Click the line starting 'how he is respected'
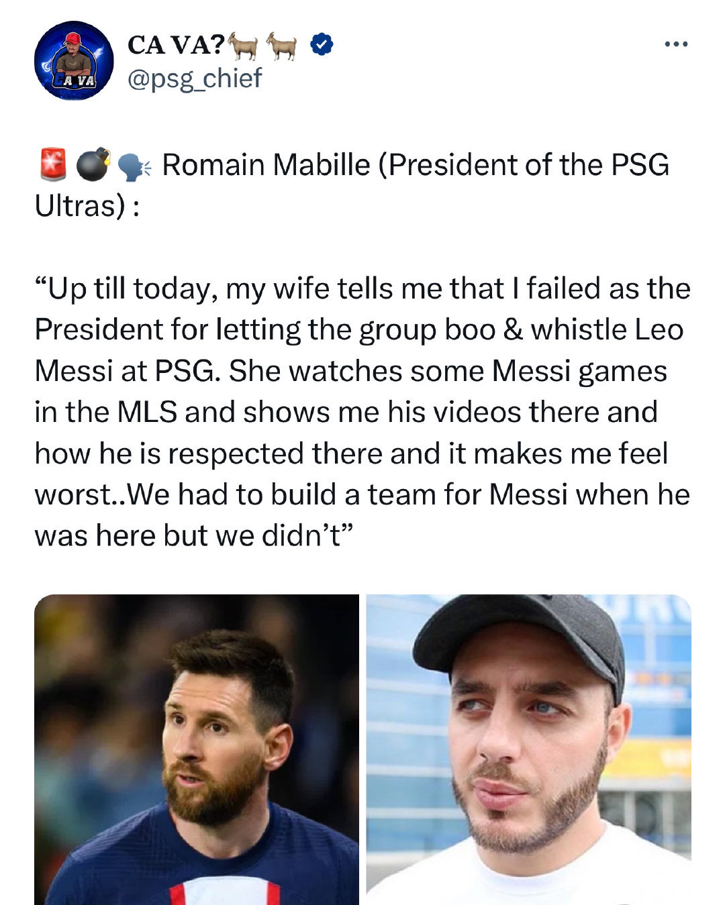Screen dimensions: 725x905 [351, 454]
